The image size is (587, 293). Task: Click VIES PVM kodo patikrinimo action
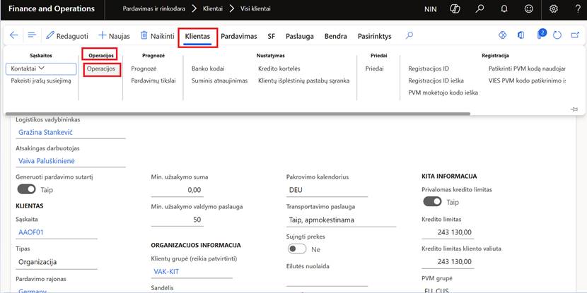pyautogui.click(x=527, y=80)
